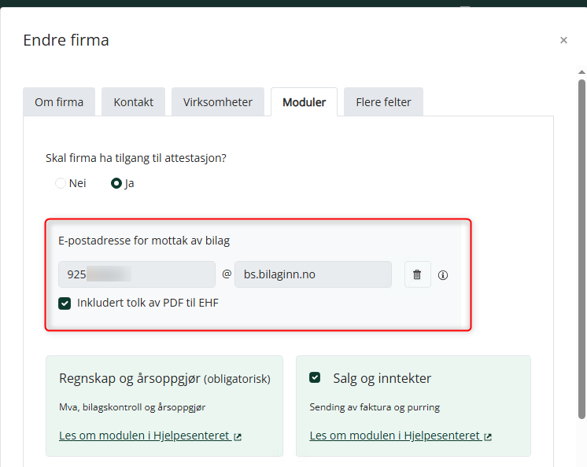Open Hjelpesenteret link for Regnskap og årsoppgjør

[x=145, y=436]
